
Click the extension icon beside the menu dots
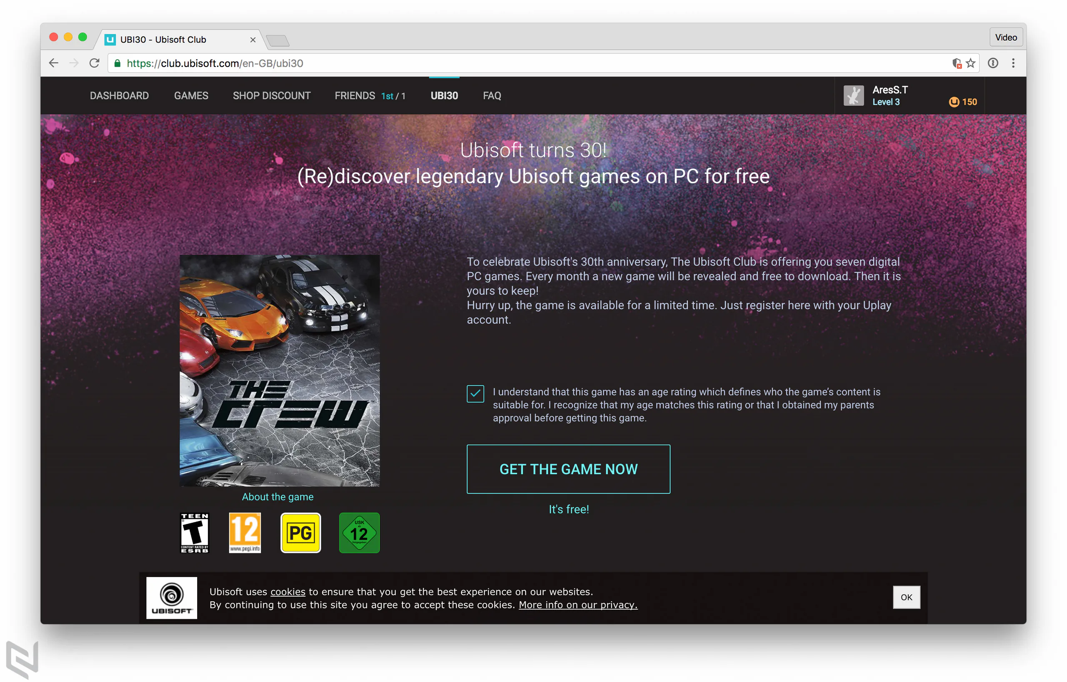pos(993,63)
